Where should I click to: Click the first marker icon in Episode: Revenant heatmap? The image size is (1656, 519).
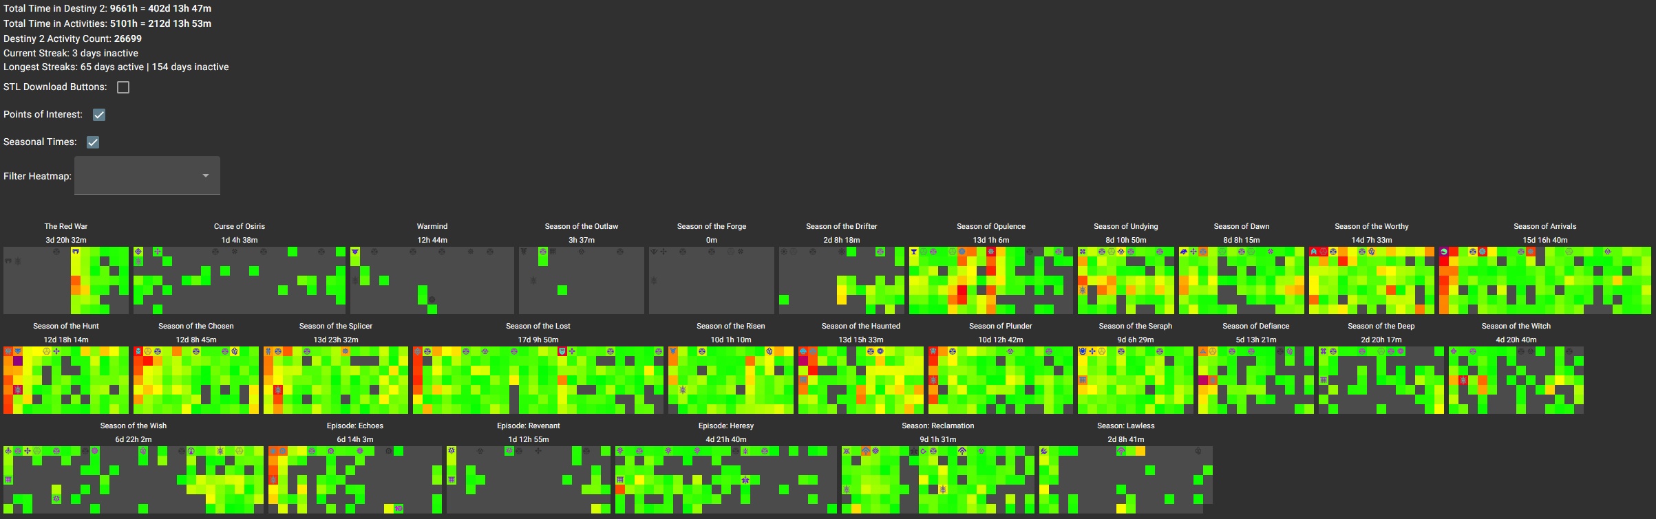coord(452,451)
